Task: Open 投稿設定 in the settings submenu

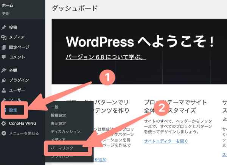Action: pyautogui.click(x=58, y=115)
